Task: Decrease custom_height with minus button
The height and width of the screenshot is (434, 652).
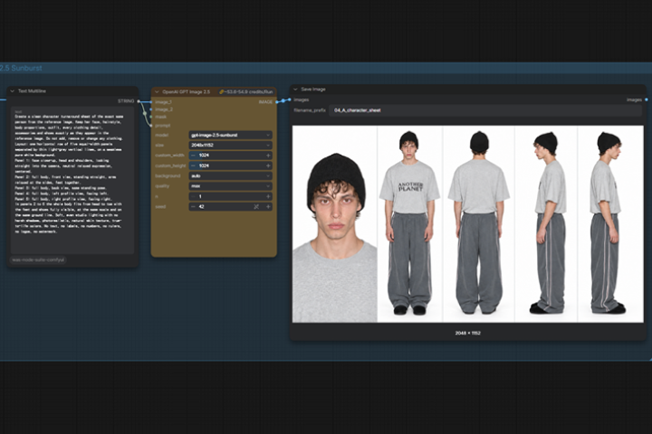Action: 194,165
